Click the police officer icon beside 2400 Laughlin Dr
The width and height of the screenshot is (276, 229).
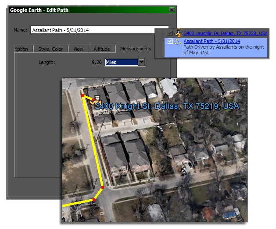(x=178, y=33)
